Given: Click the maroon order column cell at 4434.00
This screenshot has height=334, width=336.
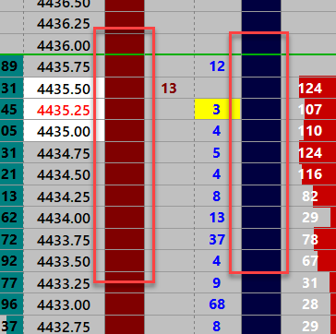Looking at the screenshot, I should (125, 218).
